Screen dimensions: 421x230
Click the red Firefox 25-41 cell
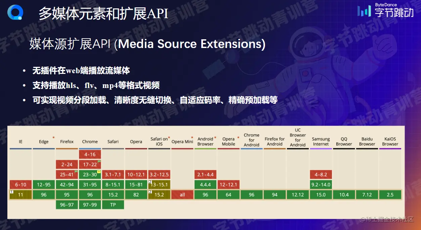click(67, 175)
